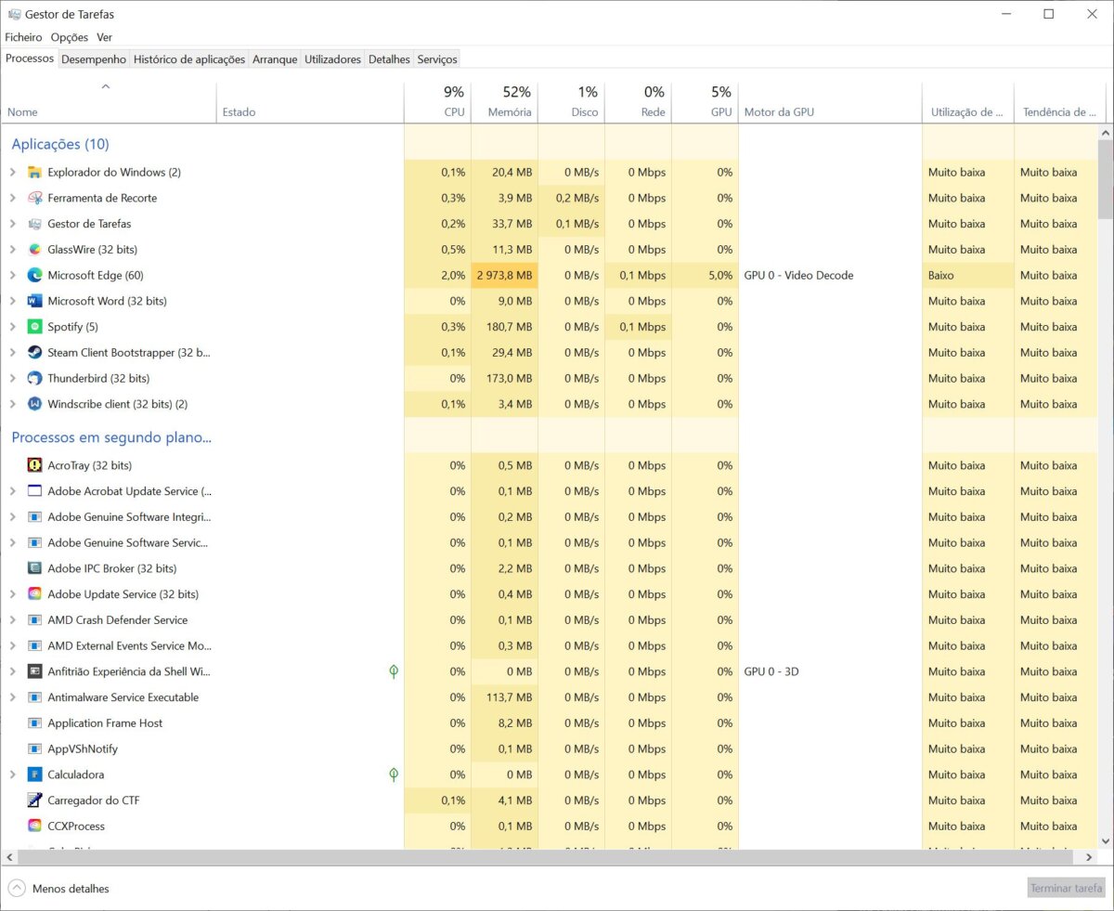Image resolution: width=1114 pixels, height=911 pixels.
Task: Switch to the Detalhes tab
Action: point(389,59)
